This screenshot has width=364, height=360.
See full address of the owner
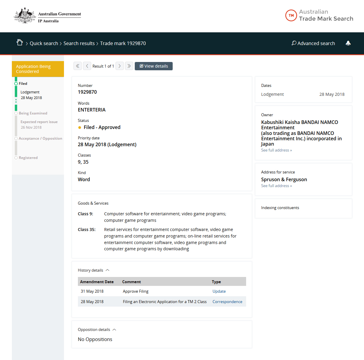(276, 150)
